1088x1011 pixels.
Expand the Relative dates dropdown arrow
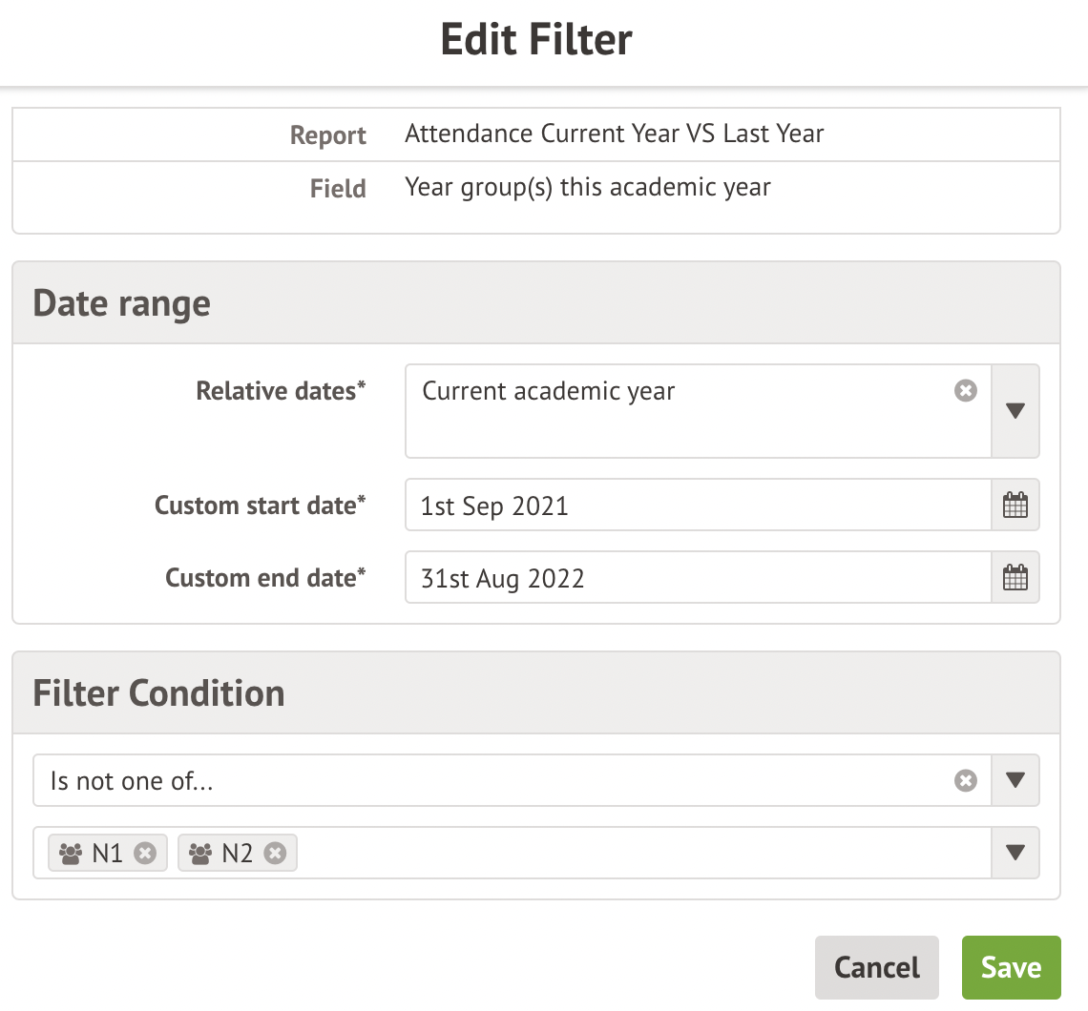point(1015,411)
